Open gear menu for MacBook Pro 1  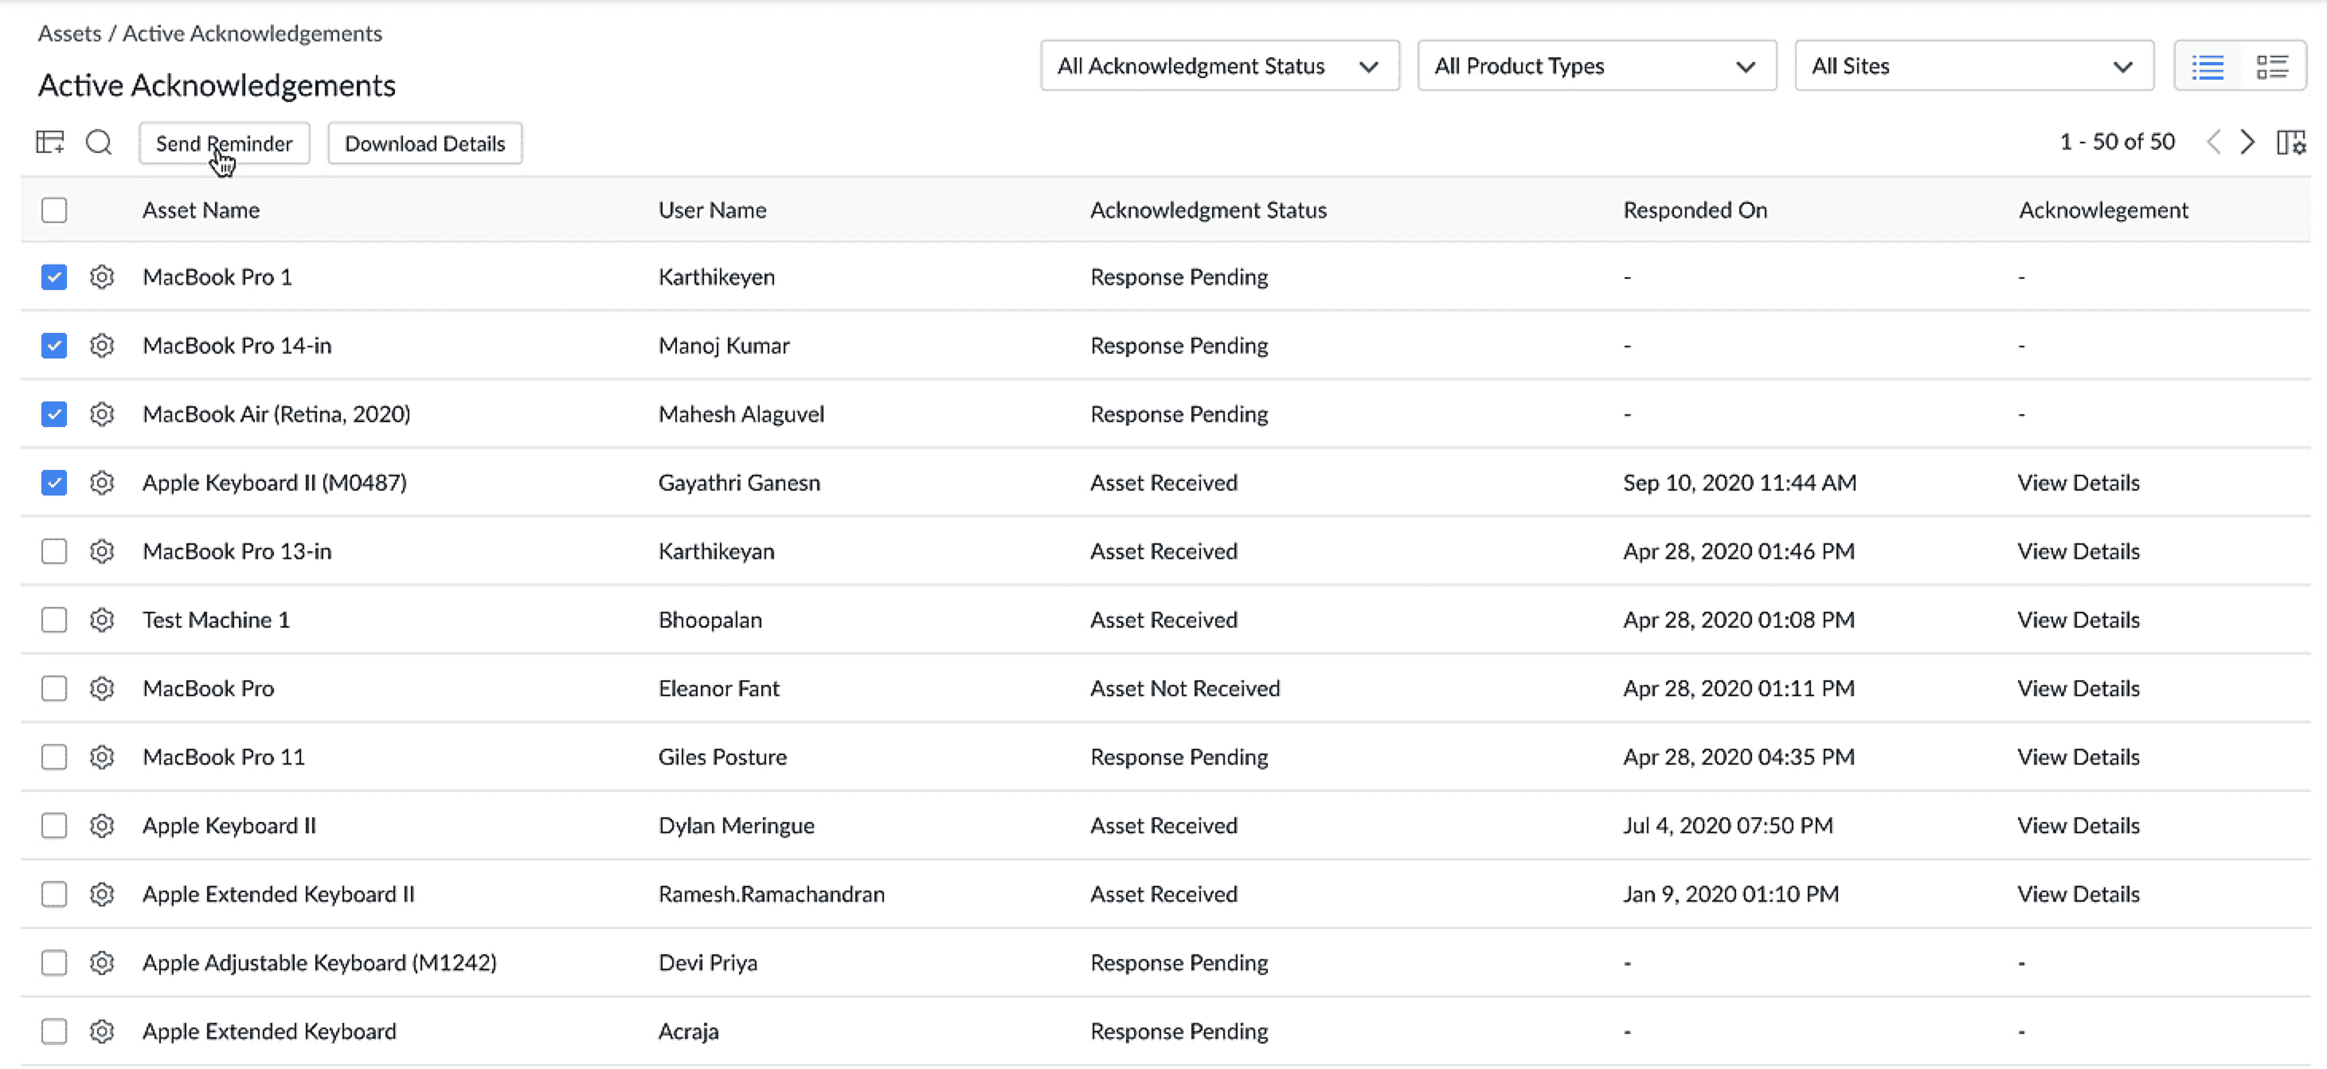coord(102,276)
